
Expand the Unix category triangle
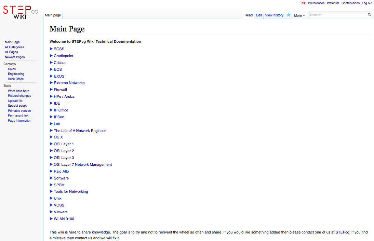[x=51, y=198]
